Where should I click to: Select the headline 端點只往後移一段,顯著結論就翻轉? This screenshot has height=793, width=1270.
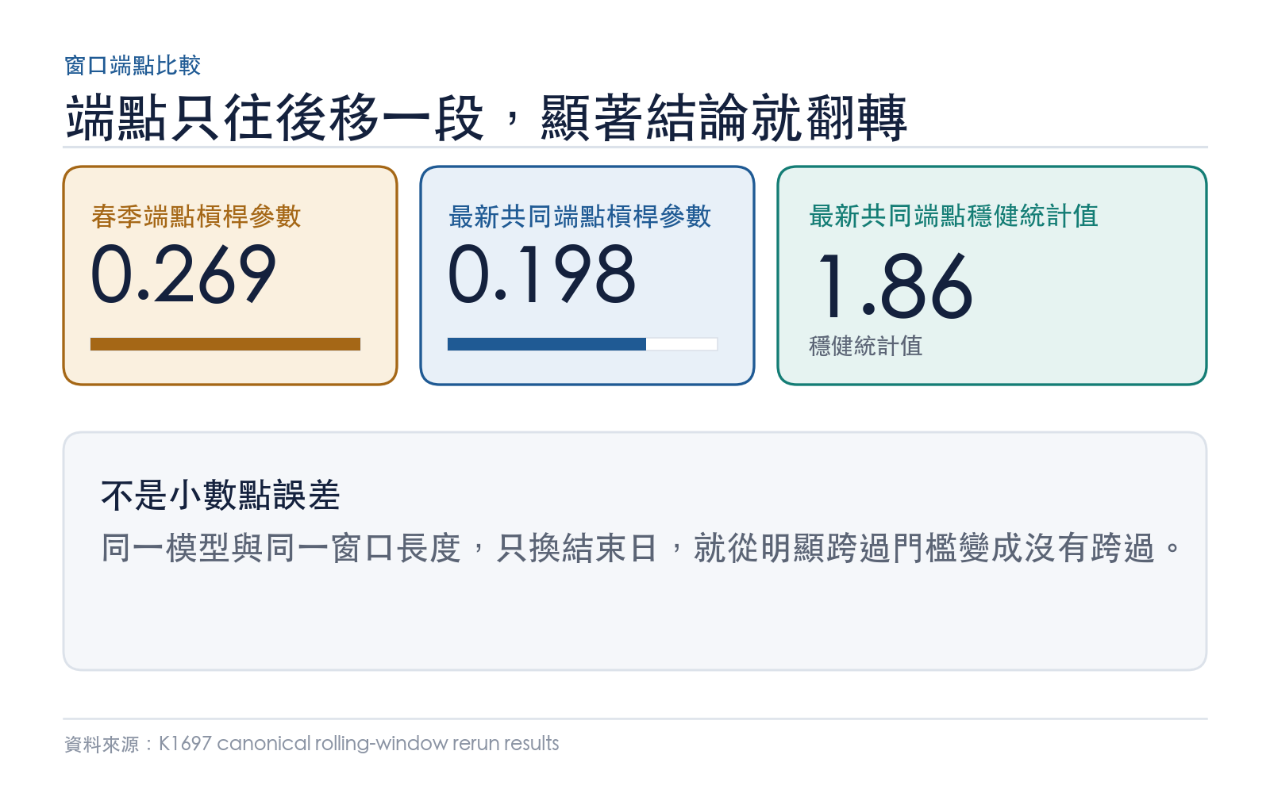coord(486,117)
